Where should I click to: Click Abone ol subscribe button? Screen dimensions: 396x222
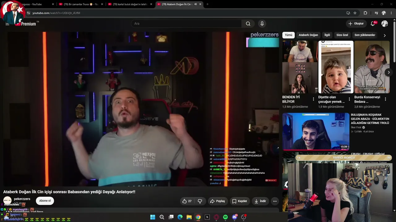click(x=45, y=201)
